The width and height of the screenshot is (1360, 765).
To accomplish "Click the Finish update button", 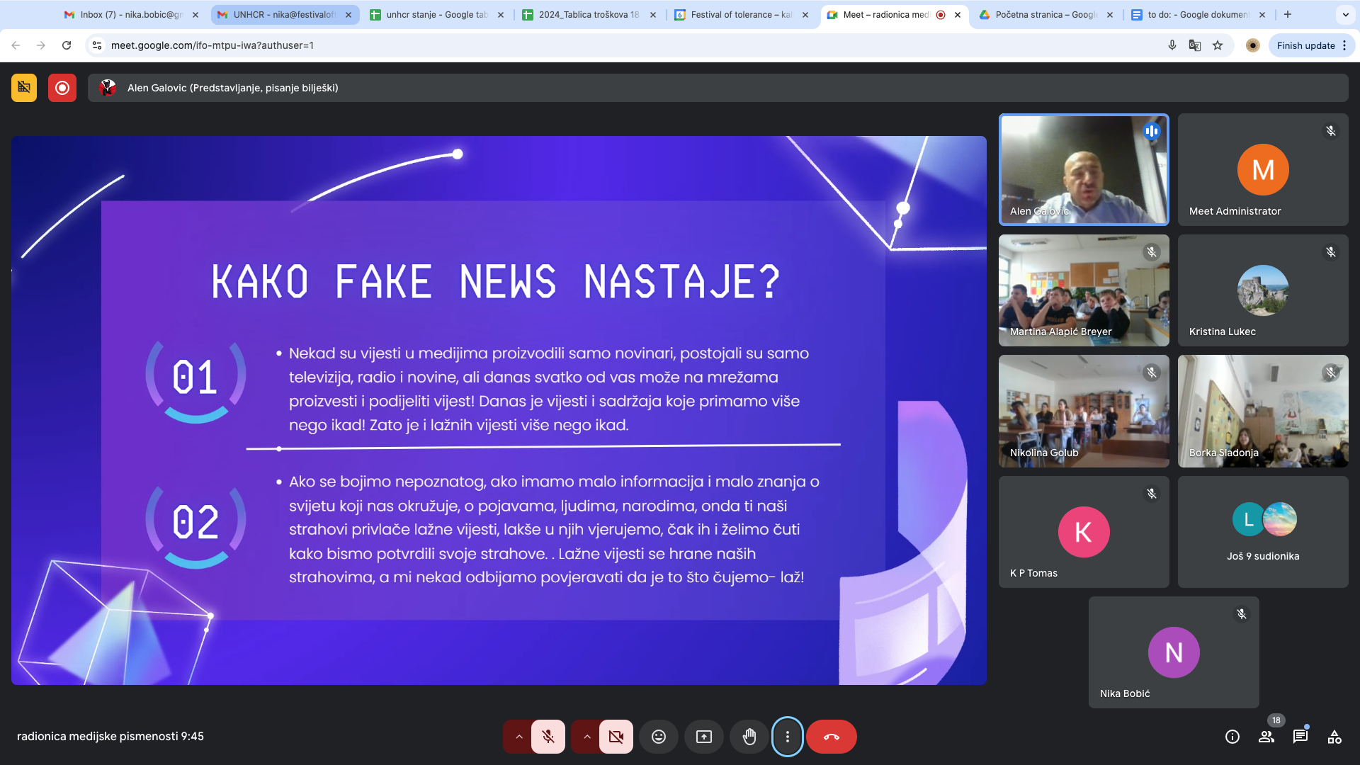I will (1305, 45).
